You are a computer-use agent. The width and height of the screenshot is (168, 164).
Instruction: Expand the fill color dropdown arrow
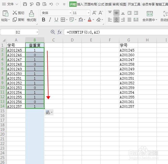pyautogui.click(x=85, y=20)
